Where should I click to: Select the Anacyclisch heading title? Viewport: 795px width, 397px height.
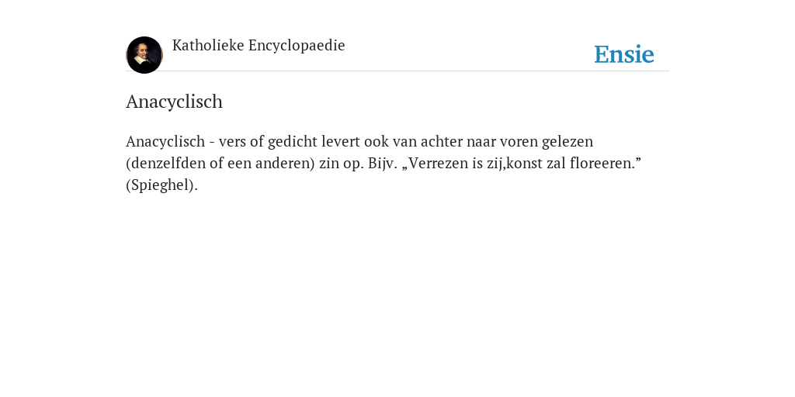[175, 102]
